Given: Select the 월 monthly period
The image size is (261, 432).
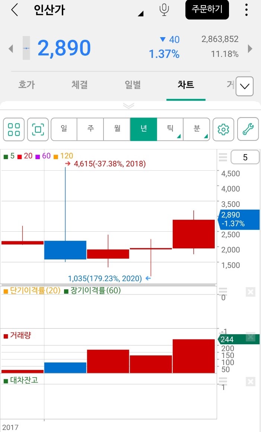Looking at the screenshot, I should click(117, 129).
